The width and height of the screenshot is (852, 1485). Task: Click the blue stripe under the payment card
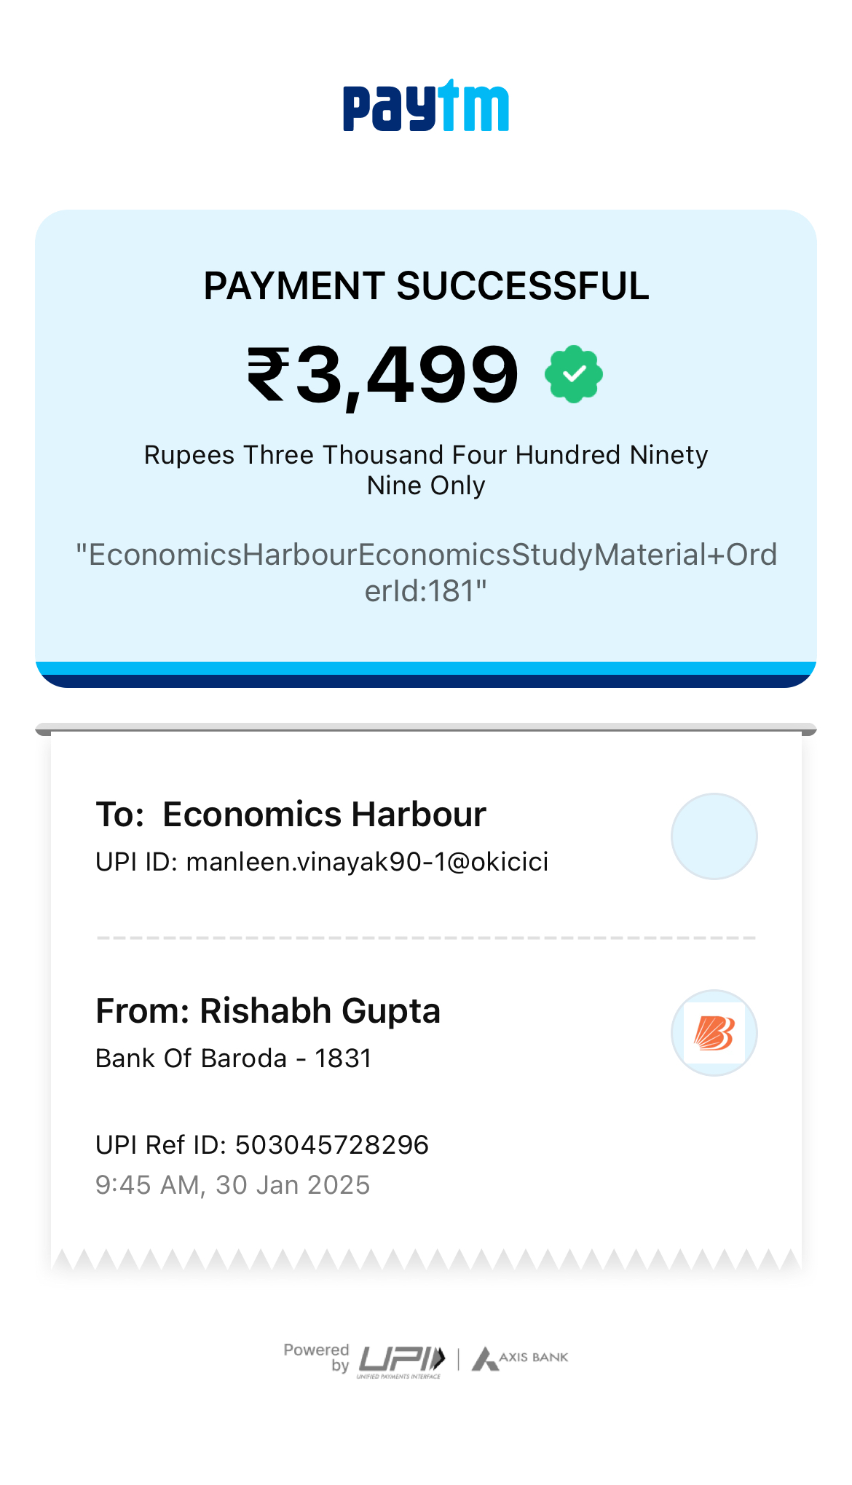(x=426, y=668)
